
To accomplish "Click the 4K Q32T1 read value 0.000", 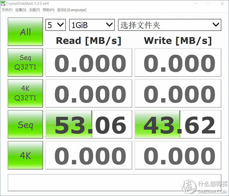I will click(x=89, y=93).
